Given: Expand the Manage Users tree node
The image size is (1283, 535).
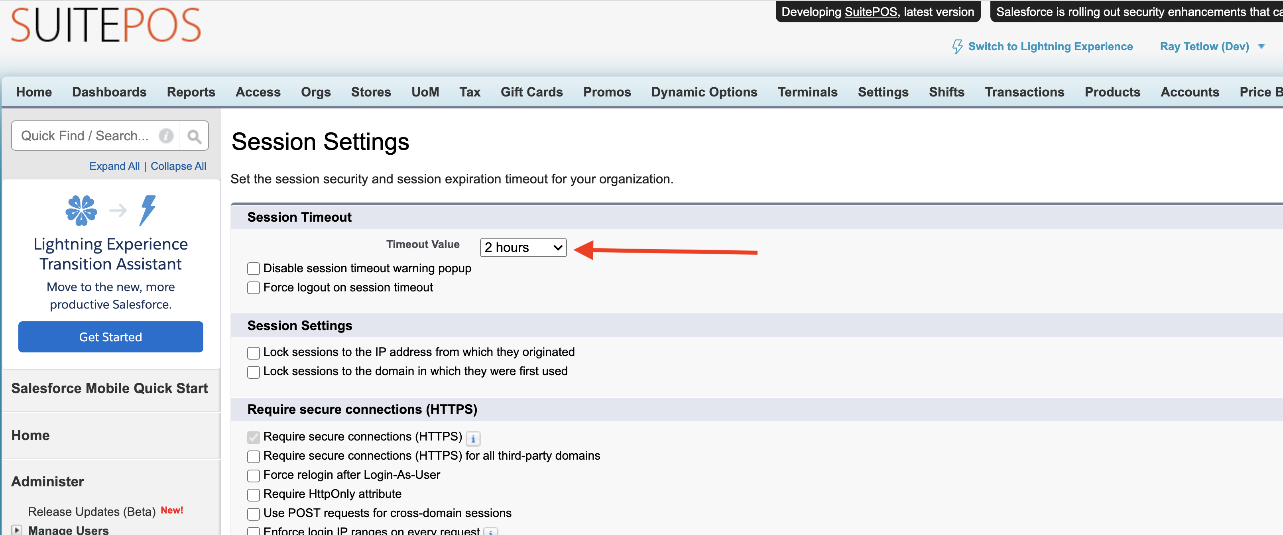Looking at the screenshot, I should point(17,529).
